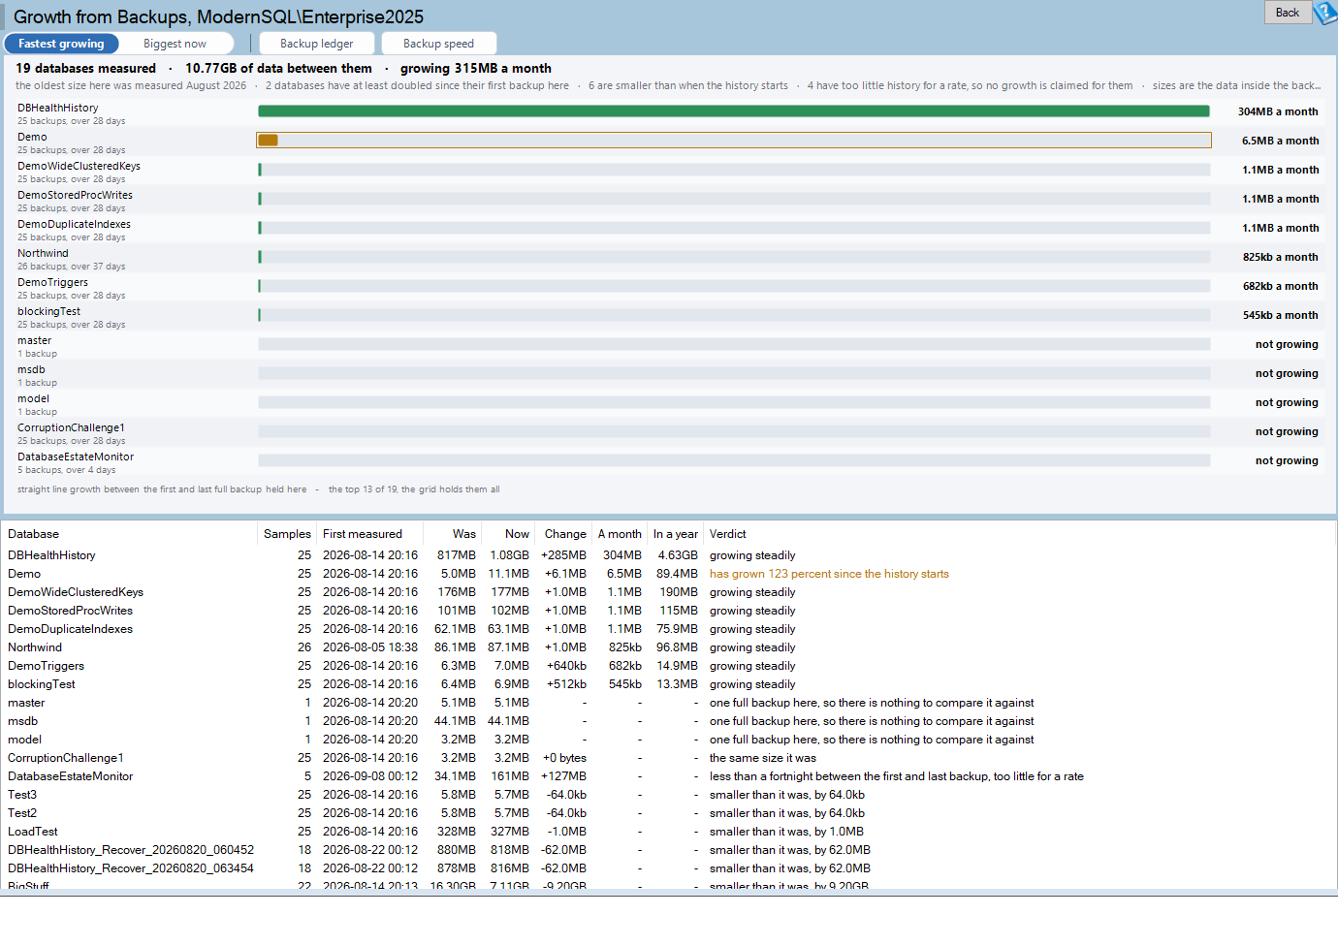Select model in the chart list
Viewport: 1338px width, 946px height.
tap(33, 398)
